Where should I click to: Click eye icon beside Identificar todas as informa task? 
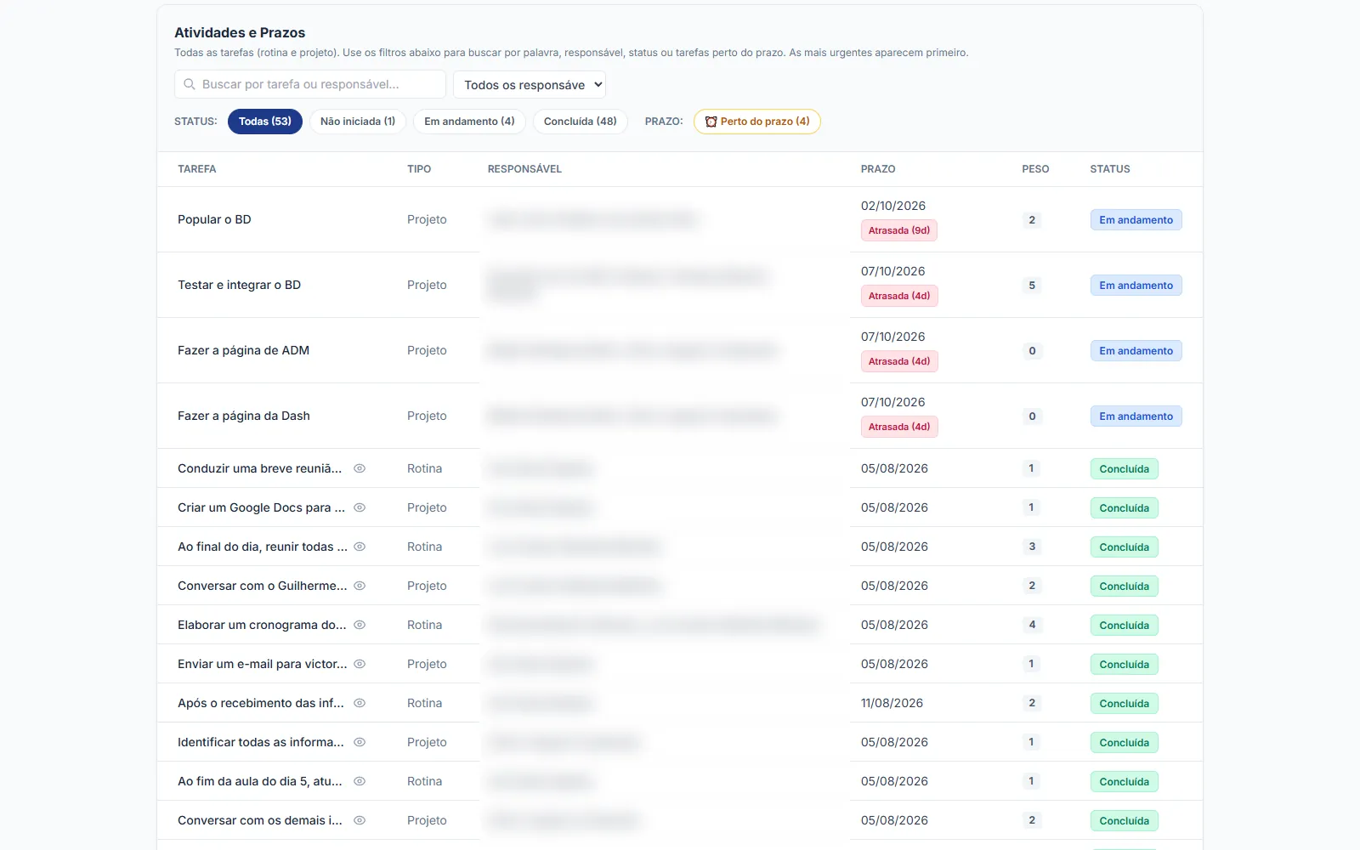[x=360, y=742]
